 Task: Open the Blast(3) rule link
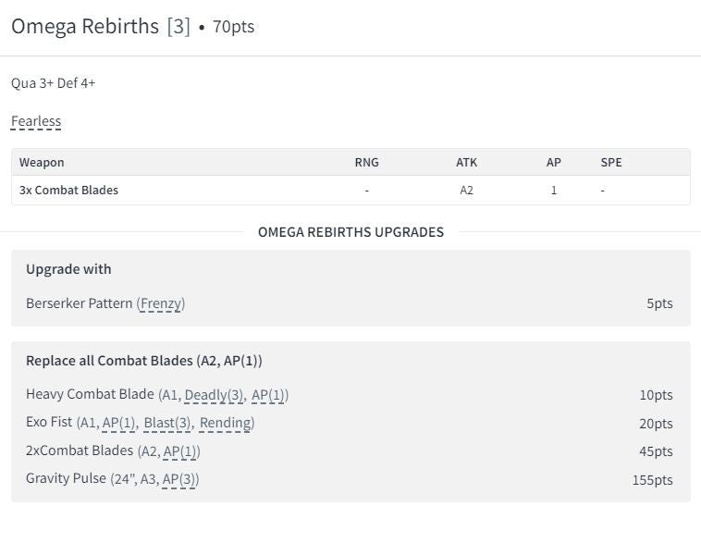pyautogui.click(x=167, y=423)
